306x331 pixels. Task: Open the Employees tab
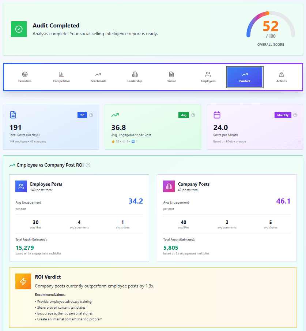208,77
